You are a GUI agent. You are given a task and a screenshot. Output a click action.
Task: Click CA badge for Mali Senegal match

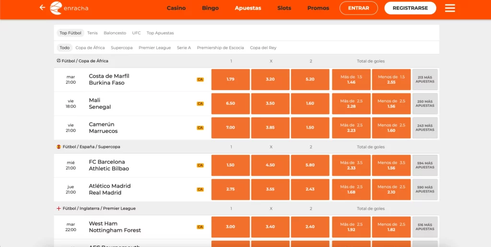pyautogui.click(x=200, y=103)
